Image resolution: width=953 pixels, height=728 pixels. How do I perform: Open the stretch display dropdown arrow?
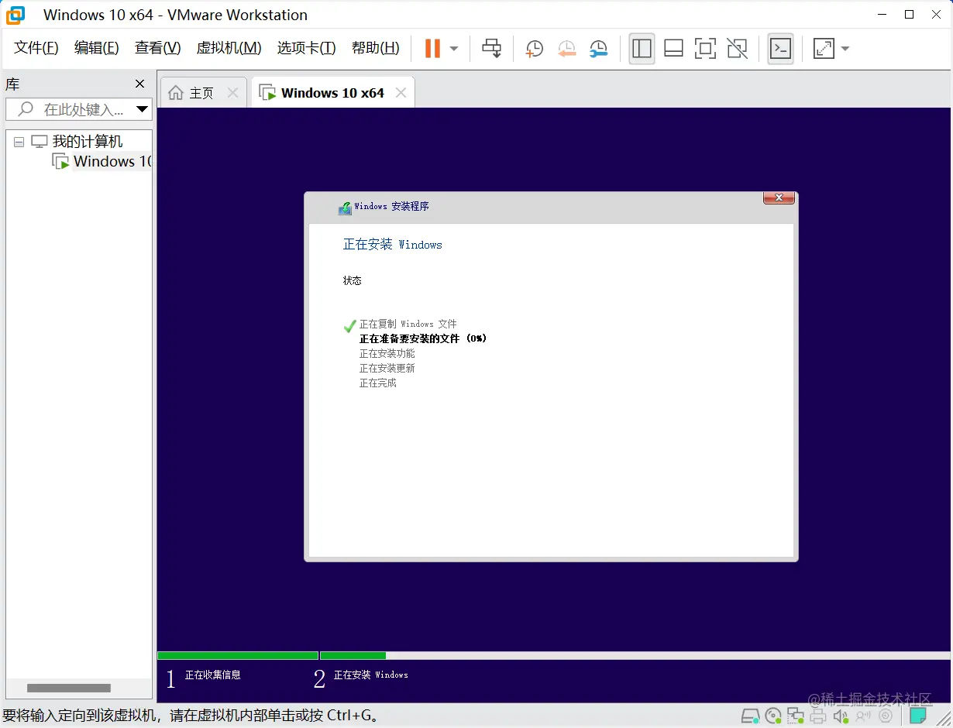pos(845,49)
